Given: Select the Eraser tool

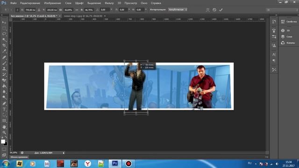Looking at the screenshot, I should [x=4, y=80].
